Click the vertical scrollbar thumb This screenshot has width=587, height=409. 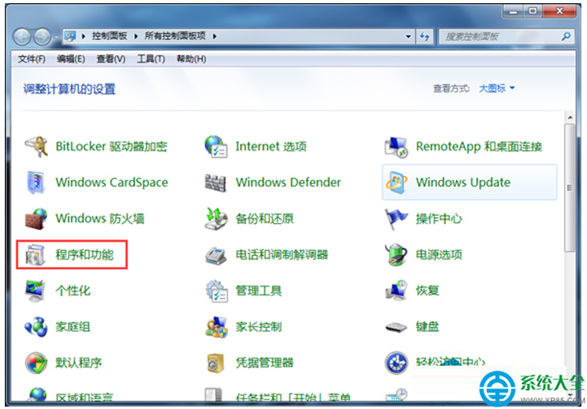570,188
